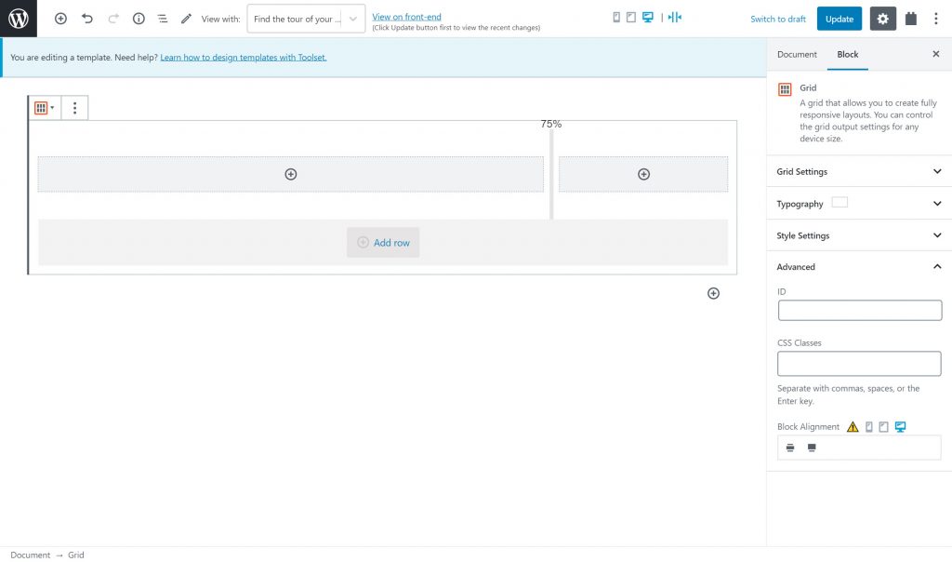Viewport: 952px width, 562px height.
Task: Click the Grid icon in block panel
Action: pos(785,89)
